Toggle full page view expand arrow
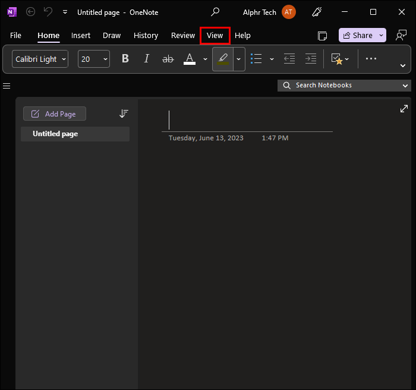 (404, 109)
